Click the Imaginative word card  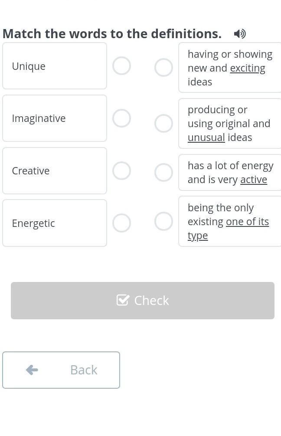click(55, 118)
